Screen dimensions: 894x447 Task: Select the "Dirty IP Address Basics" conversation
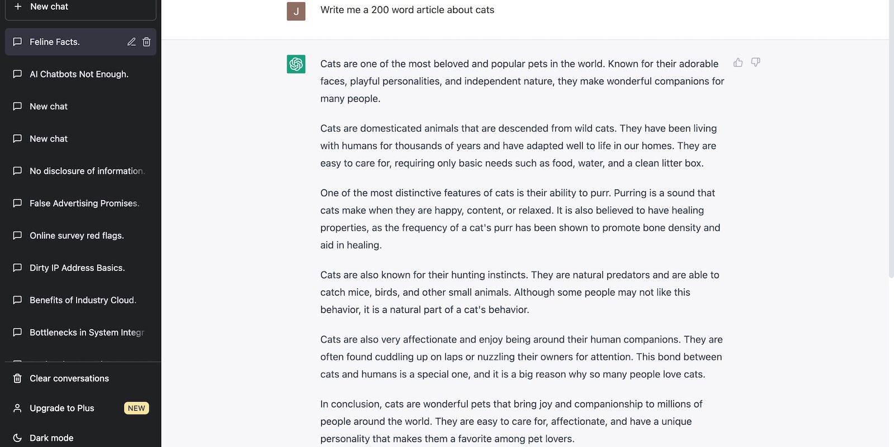click(77, 268)
